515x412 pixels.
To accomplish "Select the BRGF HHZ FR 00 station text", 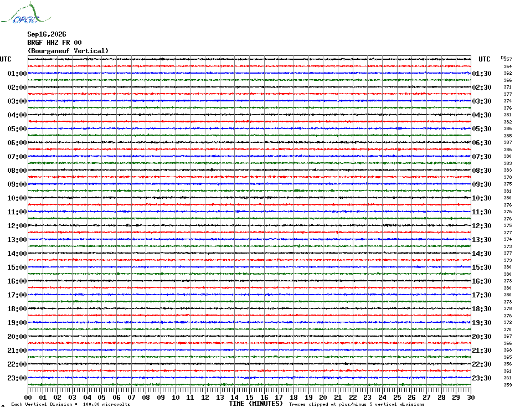I will [54, 43].
